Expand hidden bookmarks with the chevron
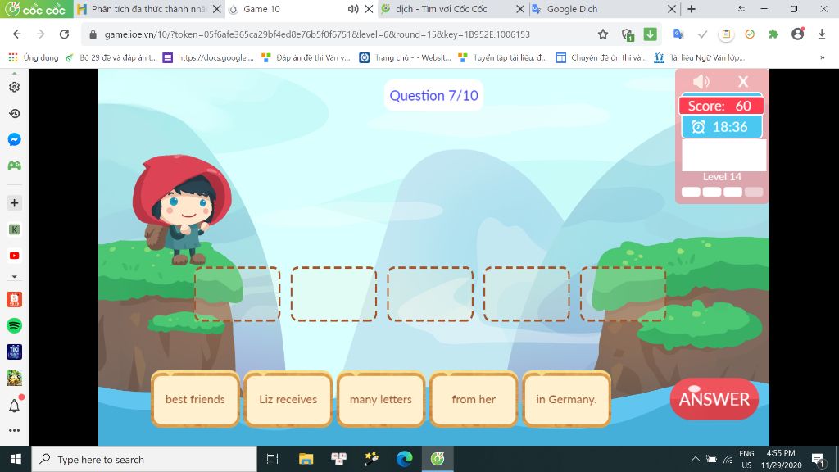 pyautogui.click(x=823, y=57)
